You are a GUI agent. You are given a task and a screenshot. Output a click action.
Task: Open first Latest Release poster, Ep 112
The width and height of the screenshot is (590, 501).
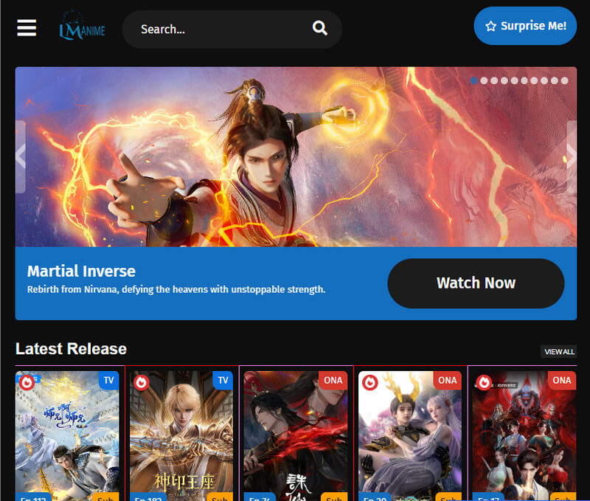pyautogui.click(x=67, y=436)
